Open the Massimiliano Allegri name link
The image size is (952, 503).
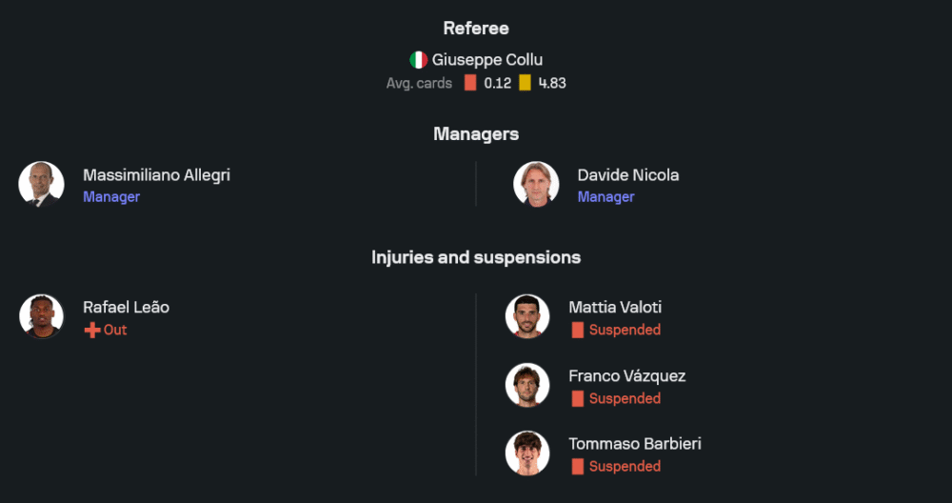click(156, 175)
